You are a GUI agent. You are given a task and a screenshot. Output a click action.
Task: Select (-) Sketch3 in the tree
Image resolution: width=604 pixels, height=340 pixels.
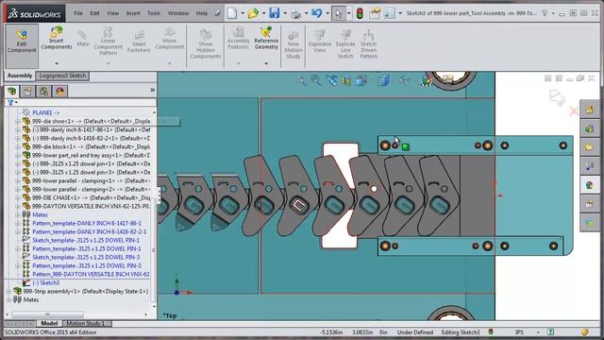pos(45,283)
